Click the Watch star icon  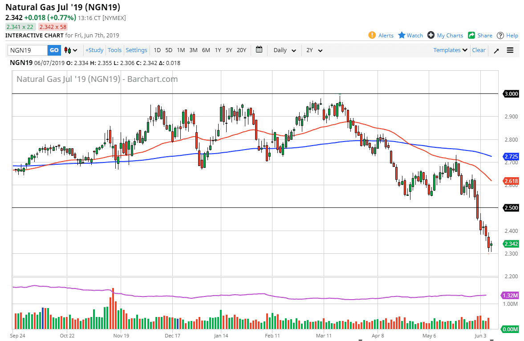point(402,36)
